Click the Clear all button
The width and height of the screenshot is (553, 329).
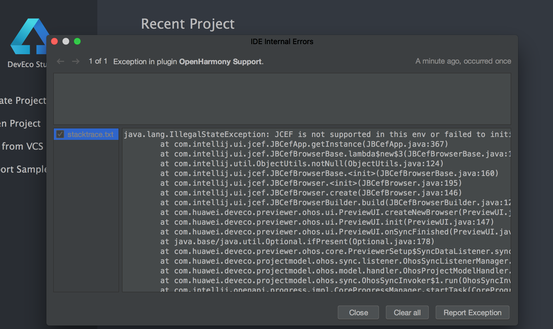(x=407, y=312)
